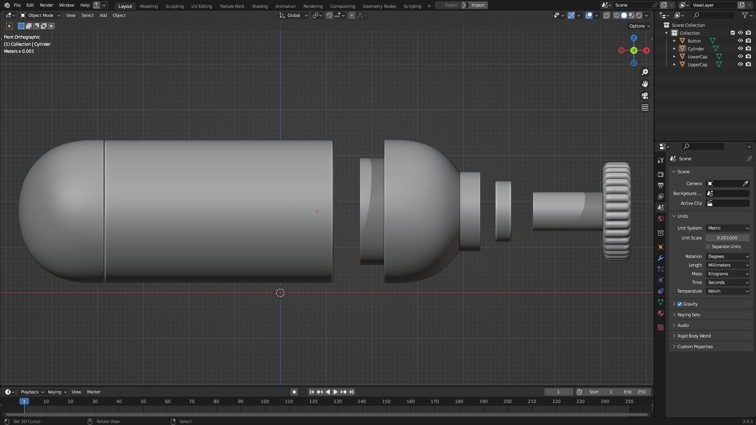Open the viewport Options button
756x425 pixels.
tap(639, 26)
